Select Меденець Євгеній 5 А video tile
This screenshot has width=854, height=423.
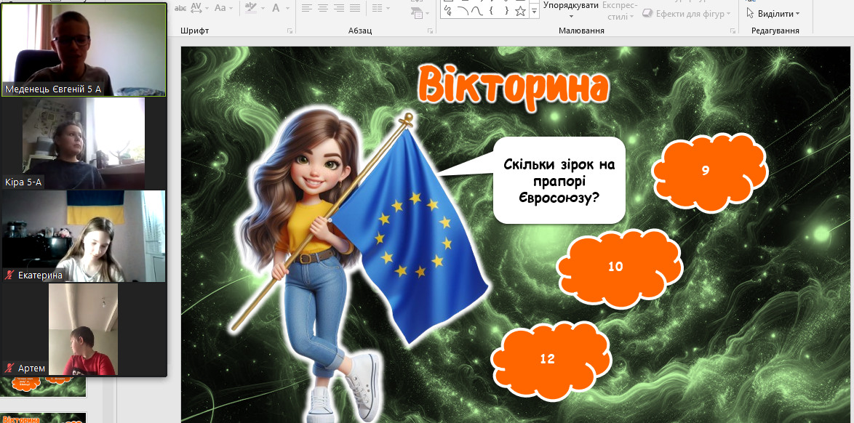84,49
